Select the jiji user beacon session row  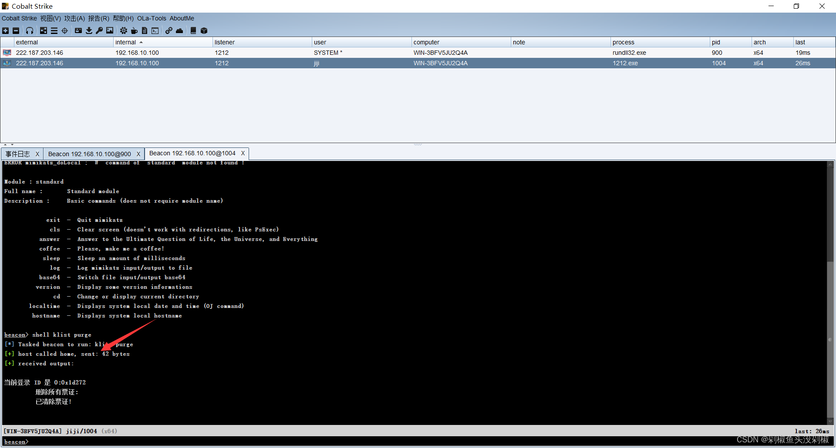pyautogui.click(x=418, y=63)
